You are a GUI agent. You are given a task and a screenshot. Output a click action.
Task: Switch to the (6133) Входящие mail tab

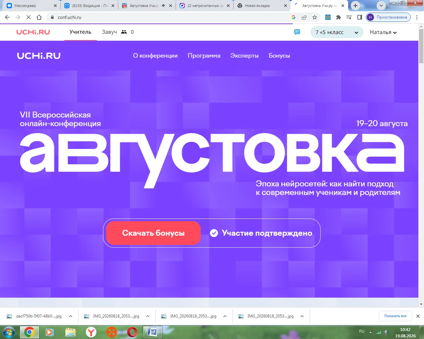click(x=89, y=6)
